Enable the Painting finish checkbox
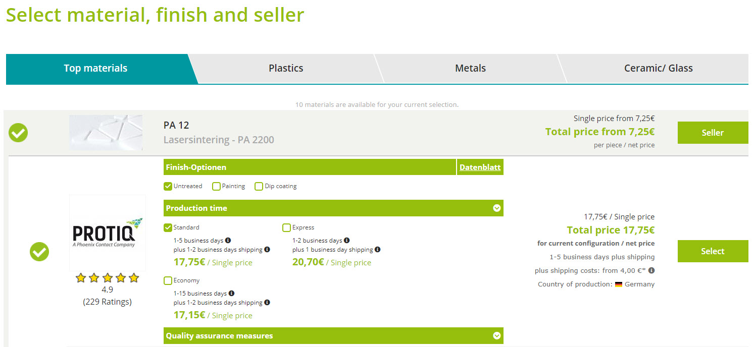 coord(217,187)
